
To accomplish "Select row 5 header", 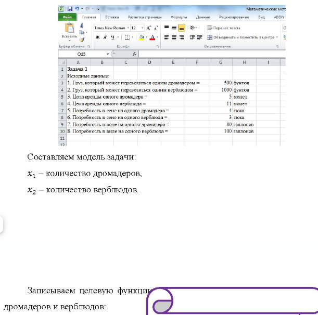I will pyautogui.click(x=62, y=97).
